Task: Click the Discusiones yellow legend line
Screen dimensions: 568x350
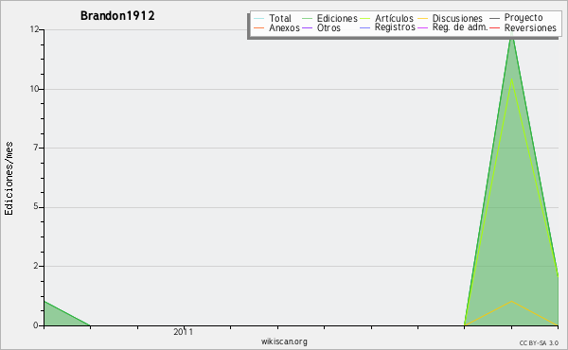Action: 423,18
